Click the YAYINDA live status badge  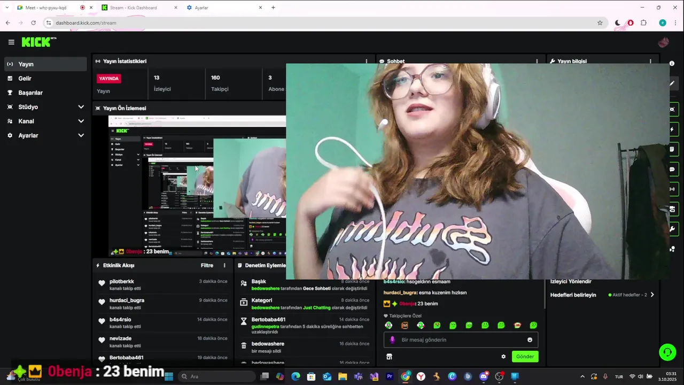pyautogui.click(x=109, y=79)
